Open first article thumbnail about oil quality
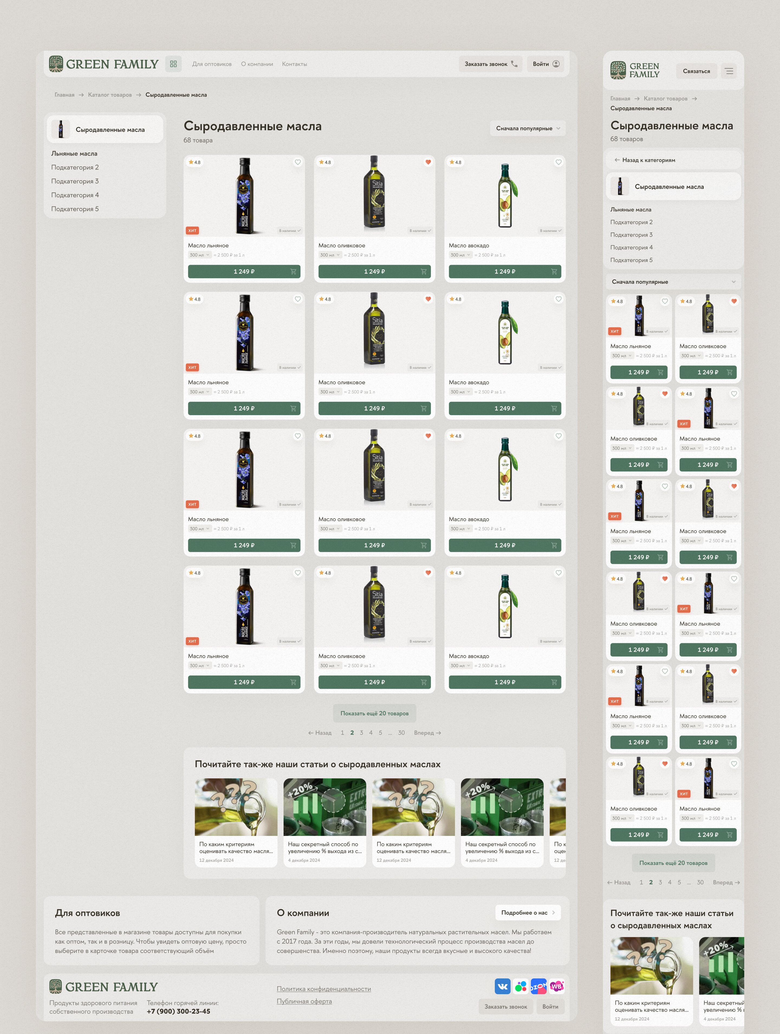The image size is (780, 1034). tap(236, 807)
